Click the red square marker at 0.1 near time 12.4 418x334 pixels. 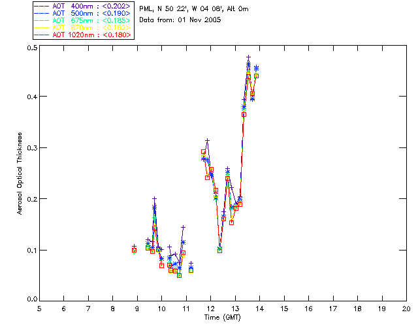219,250
